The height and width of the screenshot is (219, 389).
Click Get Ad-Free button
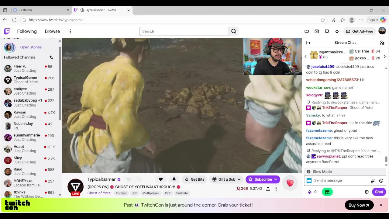point(360,31)
